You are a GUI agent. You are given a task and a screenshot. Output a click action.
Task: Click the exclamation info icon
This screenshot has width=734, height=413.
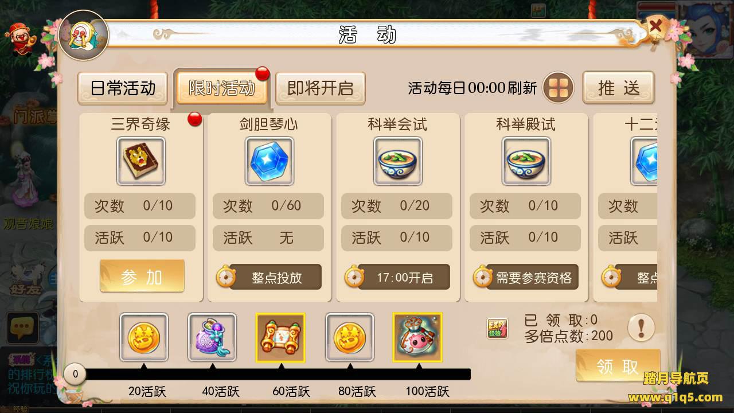[641, 328]
